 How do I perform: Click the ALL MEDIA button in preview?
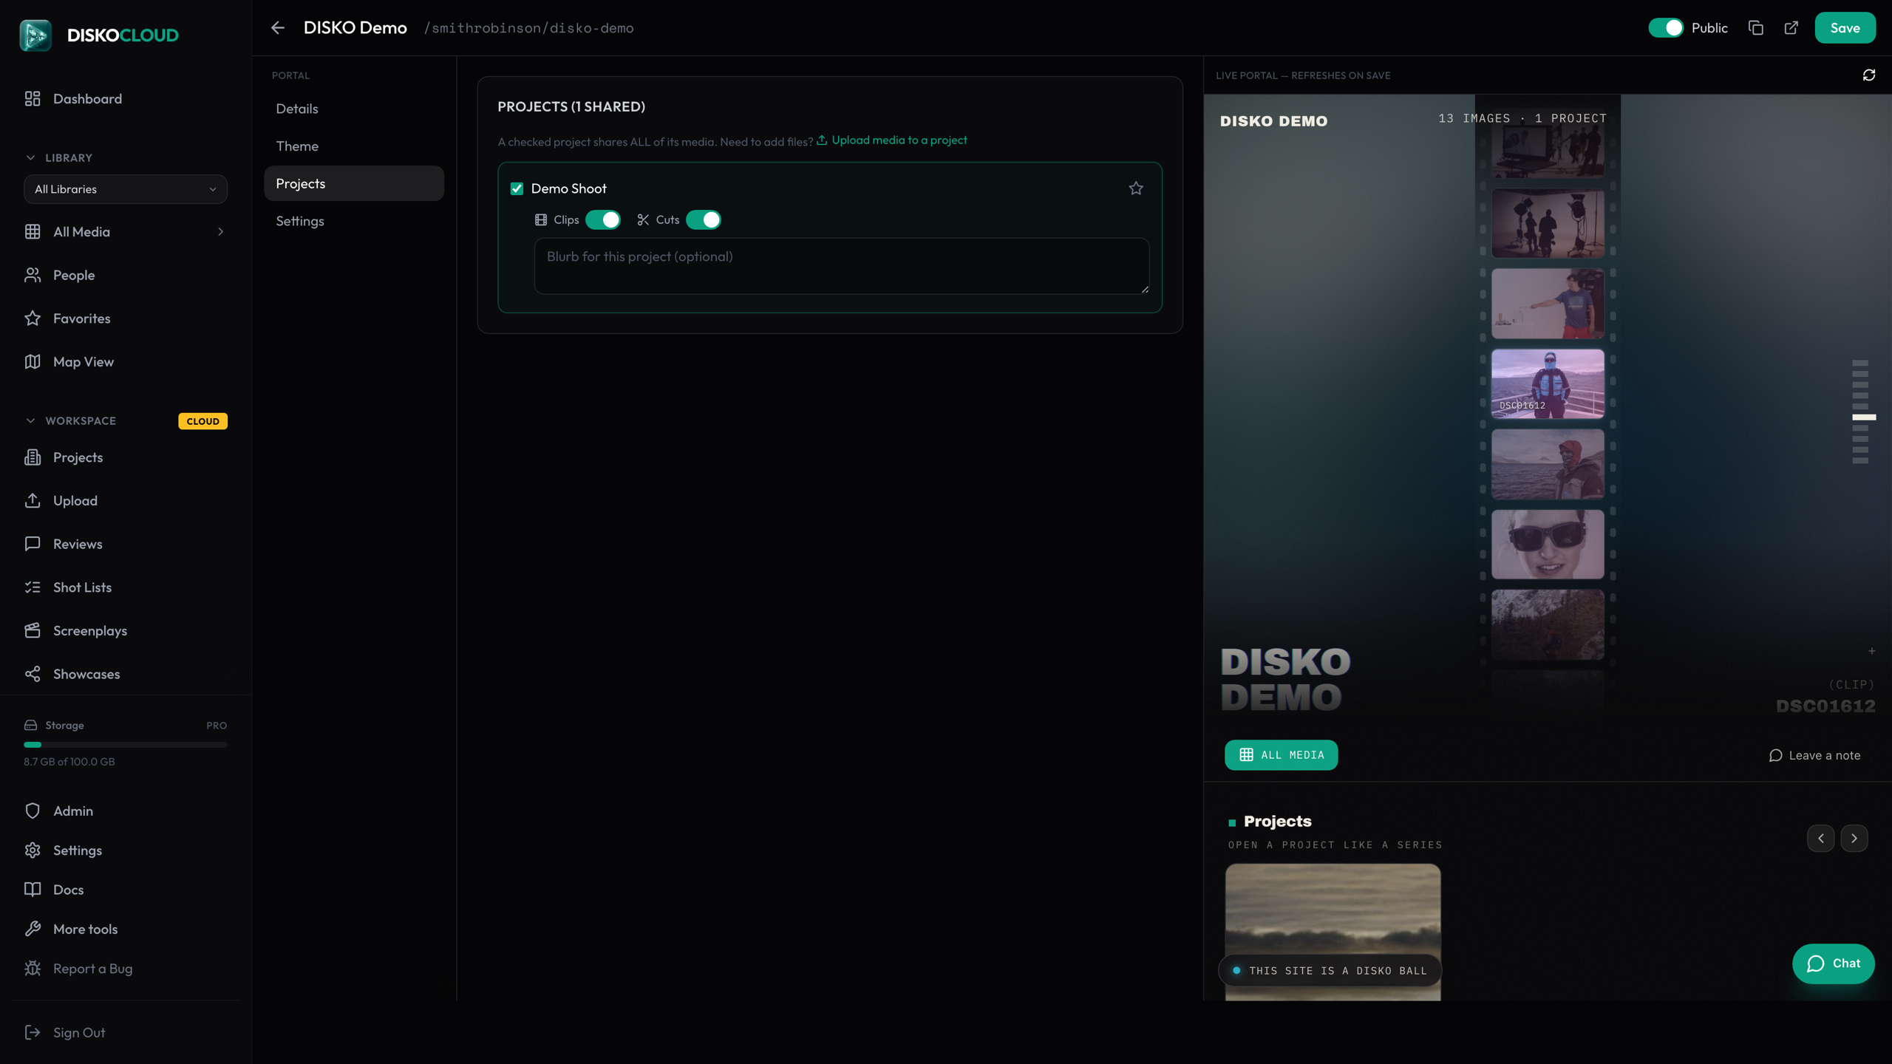1281,755
